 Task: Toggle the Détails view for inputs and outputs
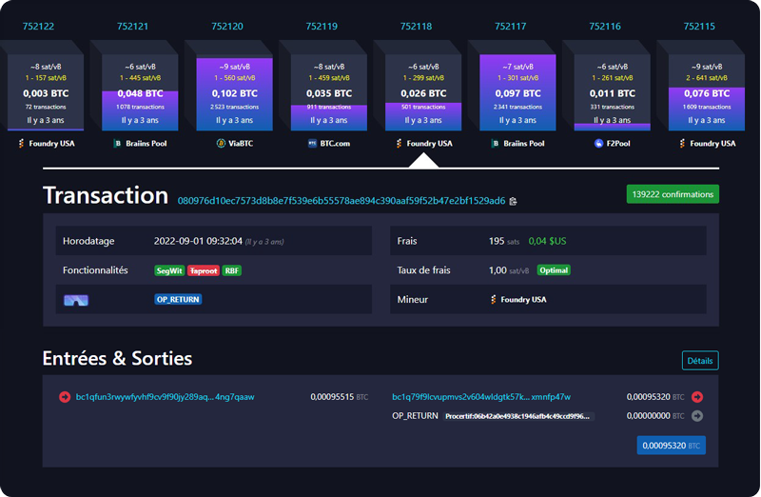pyautogui.click(x=700, y=361)
